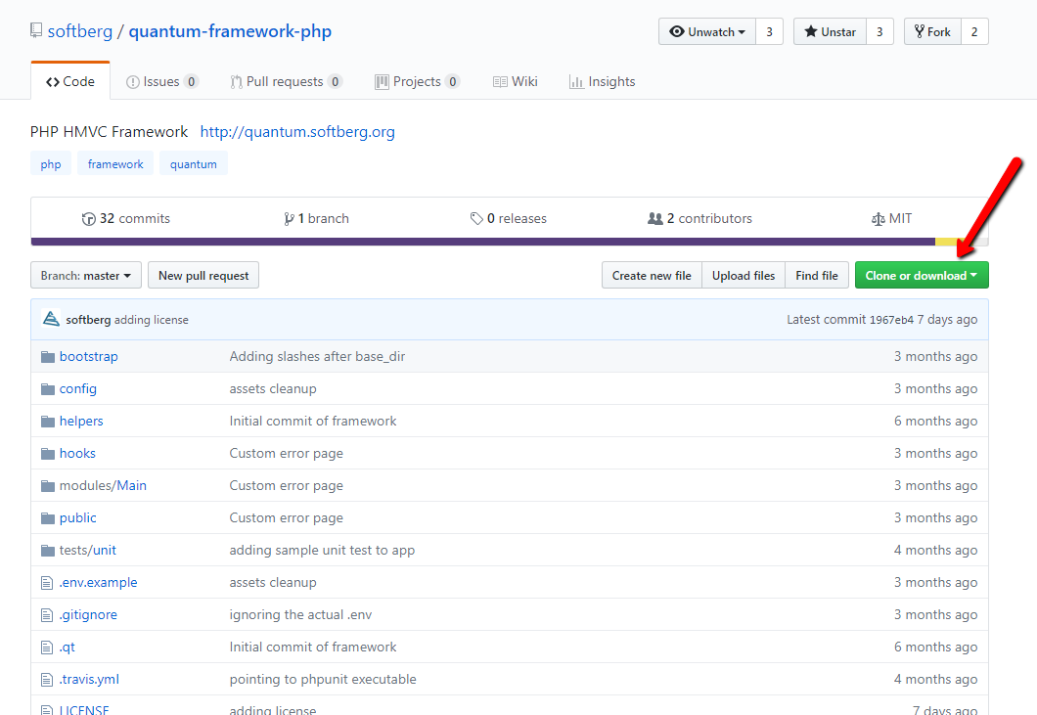Click the config folder icon
Image resolution: width=1037 pixels, height=715 pixels.
pyautogui.click(x=48, y=389)
